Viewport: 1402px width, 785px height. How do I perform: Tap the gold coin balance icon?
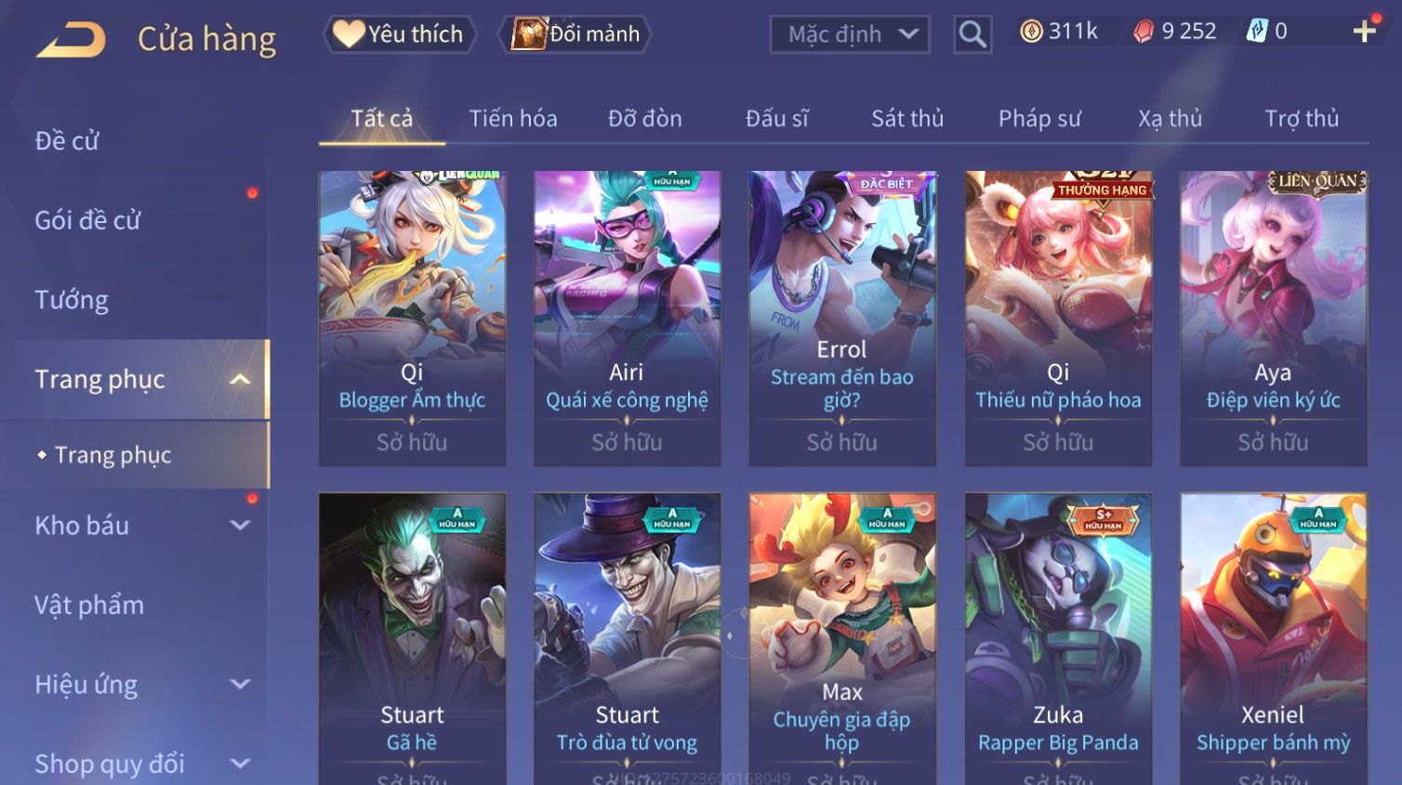1031,32
